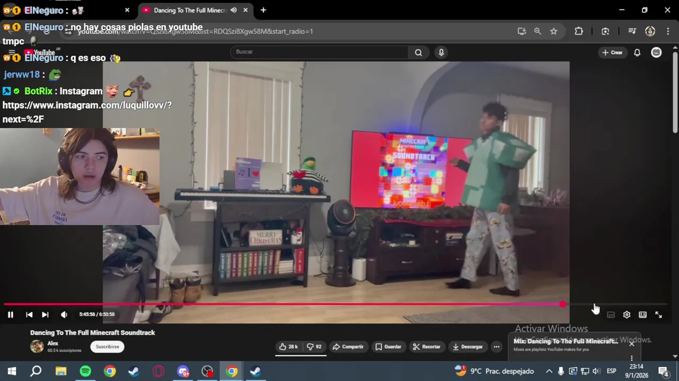Click the screenshot extension icon
Image resolution: width=679 pixels, height=381 pixels.
click(605, 31)
